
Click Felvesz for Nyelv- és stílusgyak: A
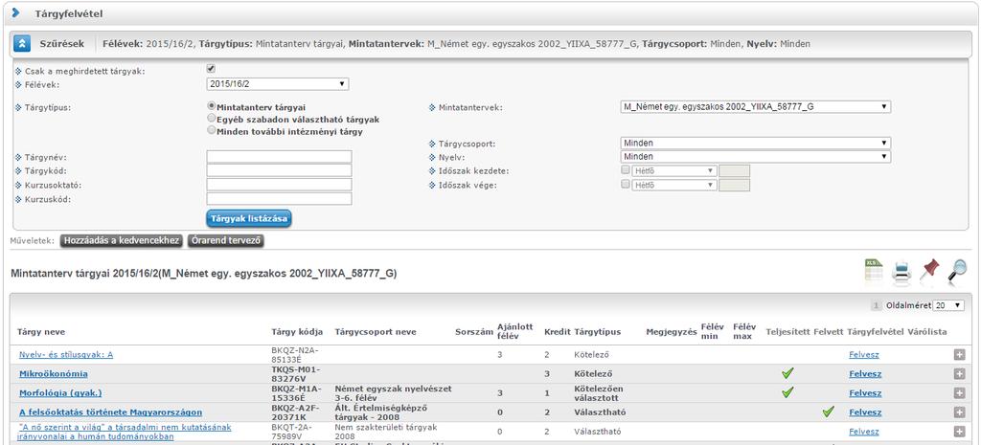click(864, 354)
